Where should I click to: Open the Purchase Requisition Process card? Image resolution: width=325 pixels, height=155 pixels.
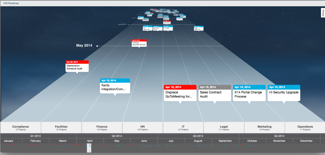[139, 43]
